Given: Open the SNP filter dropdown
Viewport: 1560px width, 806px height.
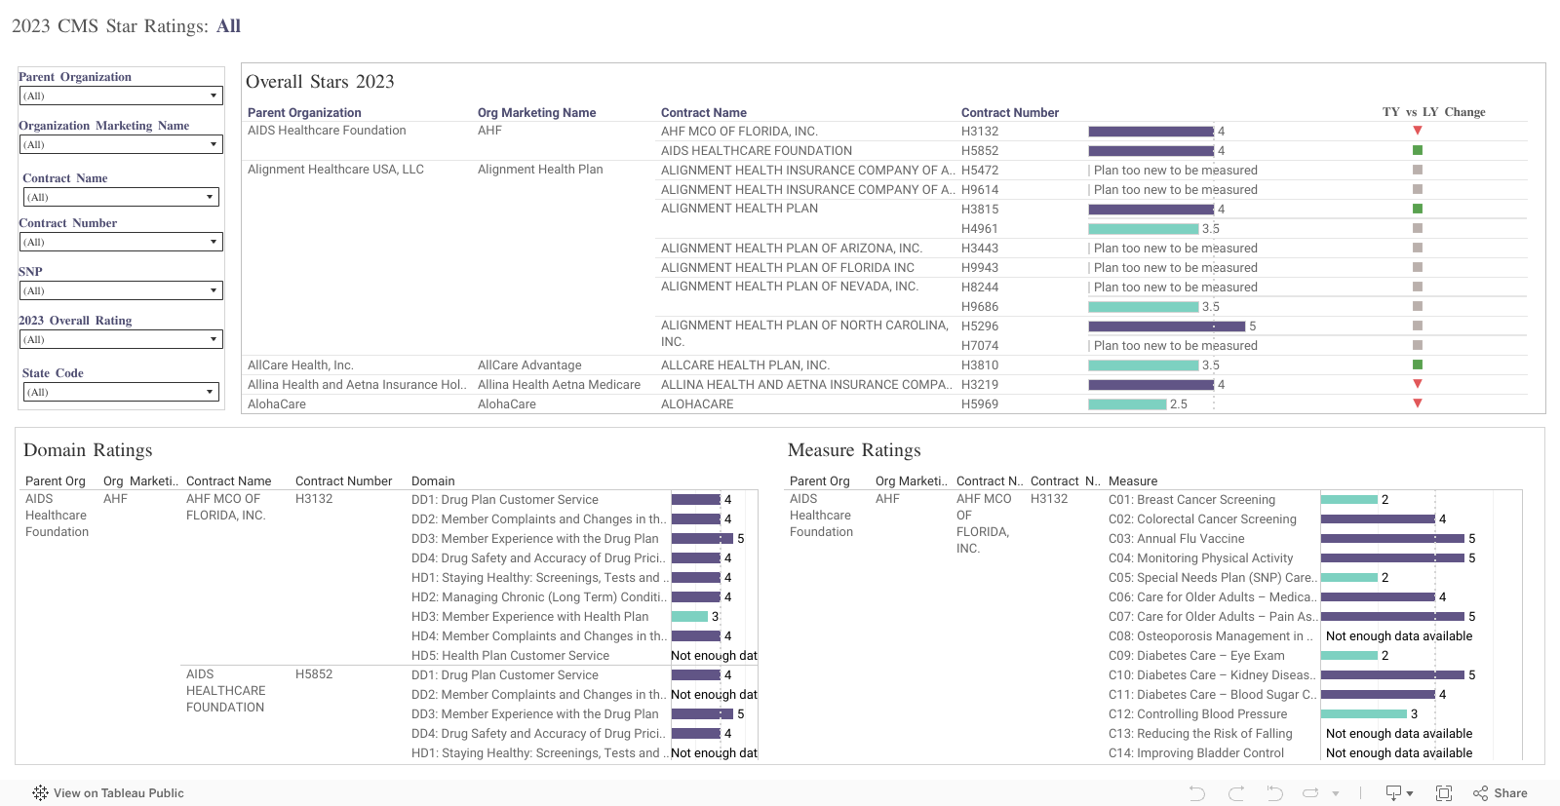Looking at the screenshot, I should pyautogui.click(x=121, y=290).
